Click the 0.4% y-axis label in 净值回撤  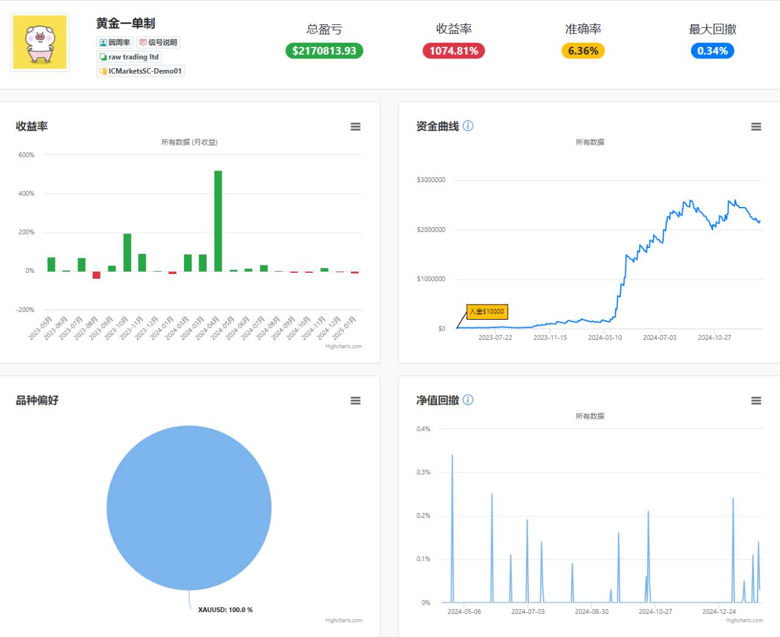(424, 429)
